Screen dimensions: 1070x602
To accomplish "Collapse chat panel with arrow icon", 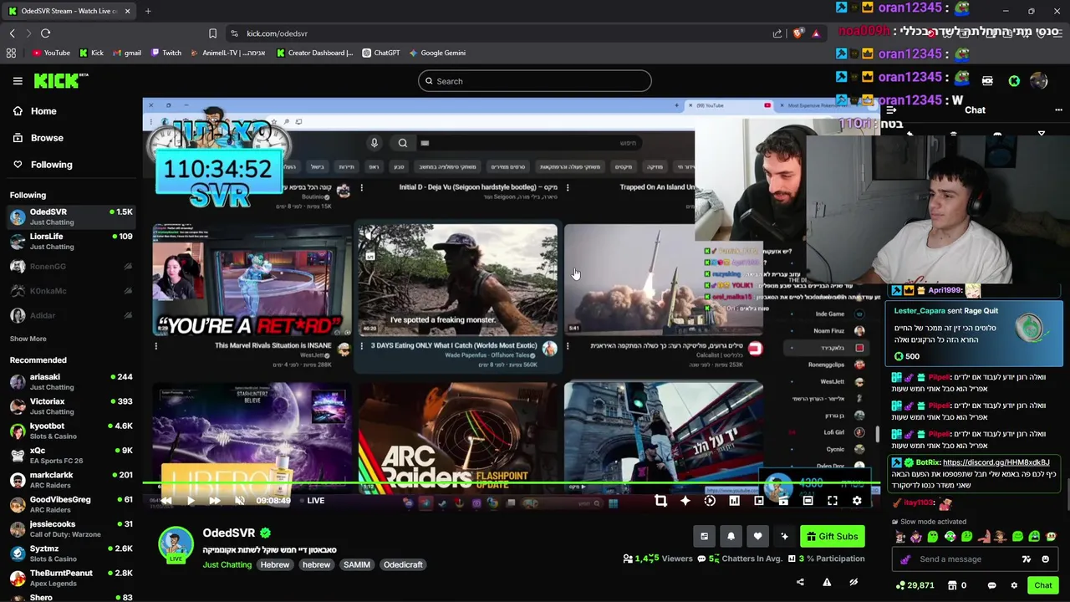I will click(892, 110).
